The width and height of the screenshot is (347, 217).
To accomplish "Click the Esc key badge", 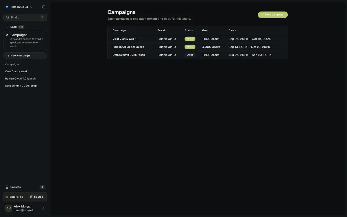I will pyautogui.click(x=21, y=27).
